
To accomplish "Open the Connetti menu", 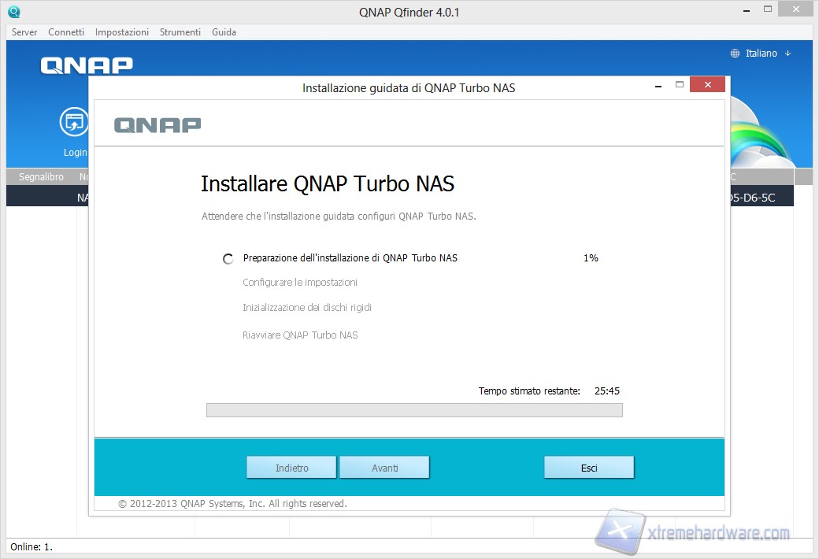I will 66,32.
